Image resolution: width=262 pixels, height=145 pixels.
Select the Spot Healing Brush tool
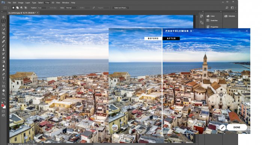click(x=3, y=41)
